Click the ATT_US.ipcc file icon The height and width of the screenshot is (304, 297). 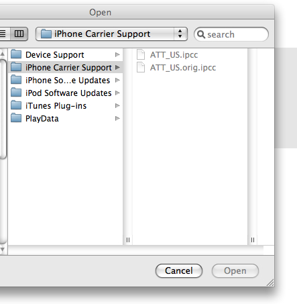[141, 54]
